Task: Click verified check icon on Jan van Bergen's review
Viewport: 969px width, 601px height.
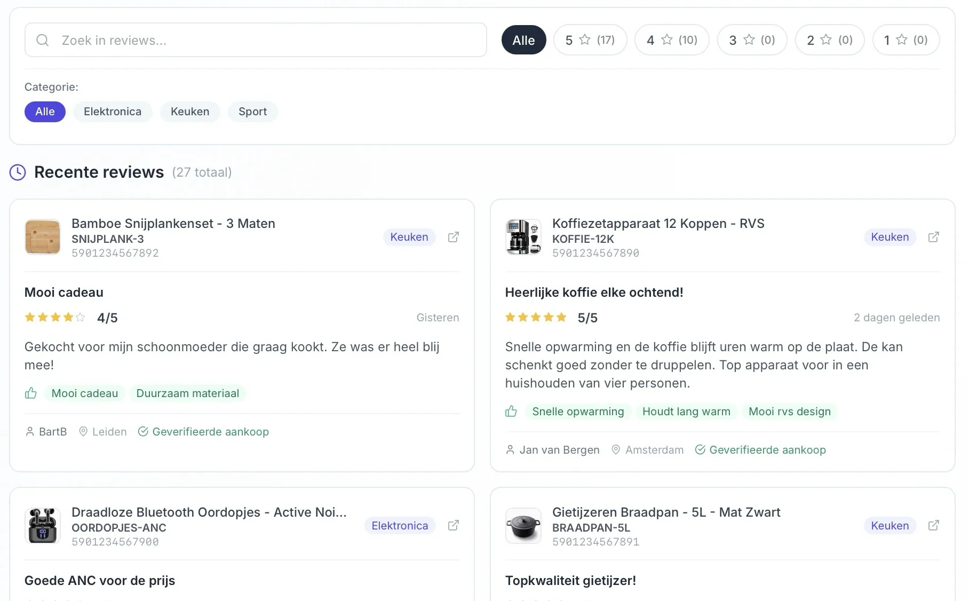Action: [700, 450]
